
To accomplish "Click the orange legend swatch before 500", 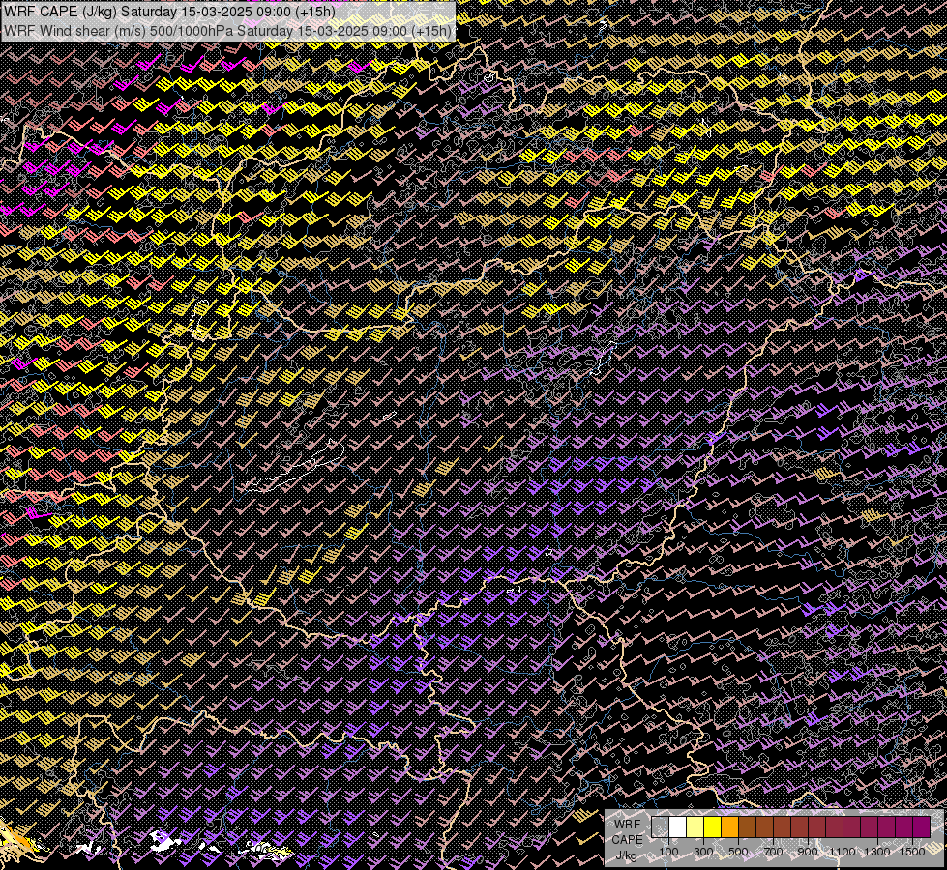I will point(729,826).
